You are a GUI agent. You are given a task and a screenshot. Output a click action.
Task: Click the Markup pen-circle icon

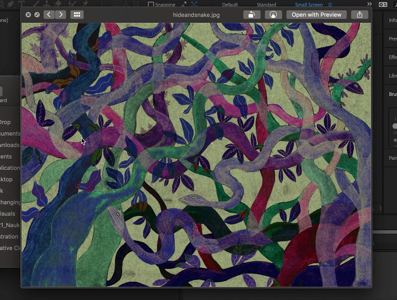273,15
